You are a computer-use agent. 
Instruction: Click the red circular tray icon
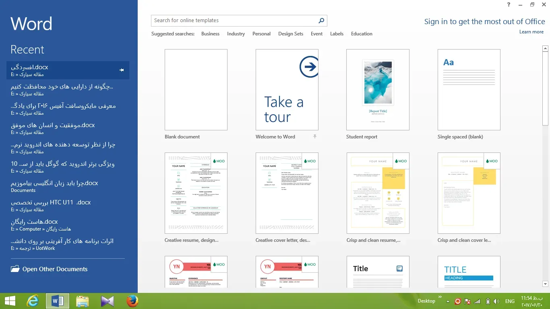tap(458, 301)
